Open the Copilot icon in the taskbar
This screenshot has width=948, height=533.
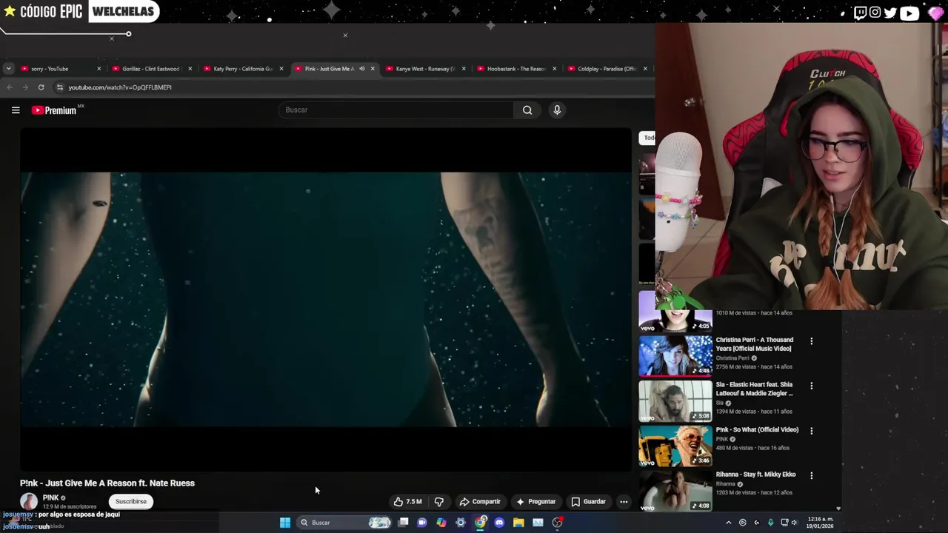(x=441, y=523)
